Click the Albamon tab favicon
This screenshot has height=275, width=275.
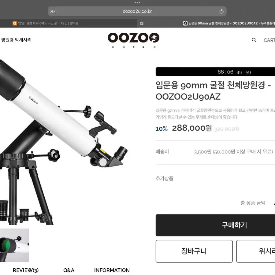pyautogui.click(x=15, y=23)
